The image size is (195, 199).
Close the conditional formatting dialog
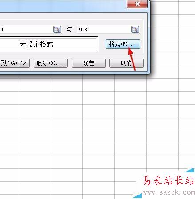tap(137, 4)
